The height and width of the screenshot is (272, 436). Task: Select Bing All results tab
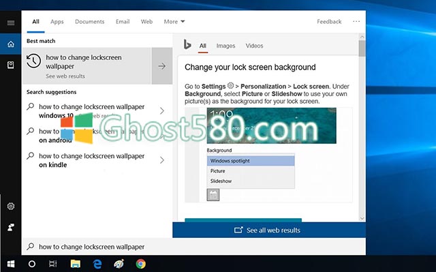[x=203, y=46]
